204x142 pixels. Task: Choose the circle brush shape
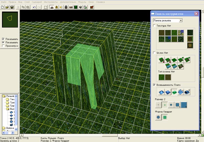(159, 117)
